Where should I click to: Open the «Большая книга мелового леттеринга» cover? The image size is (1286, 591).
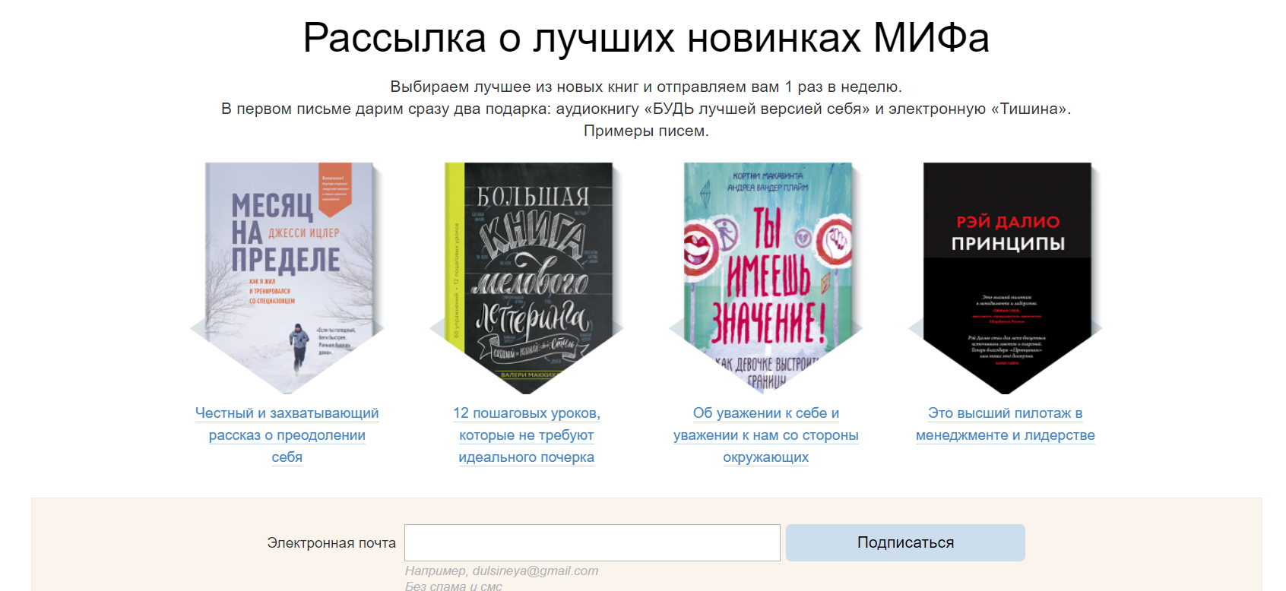tap(527, 277)
